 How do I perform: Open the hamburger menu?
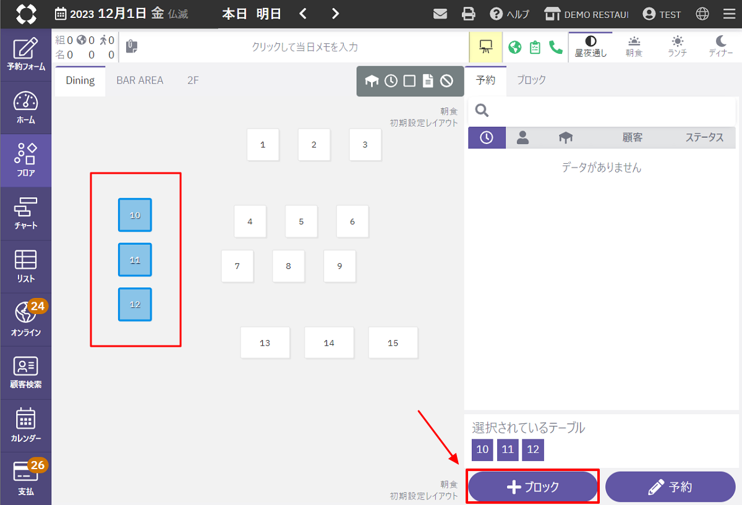[x=729, y=14]
